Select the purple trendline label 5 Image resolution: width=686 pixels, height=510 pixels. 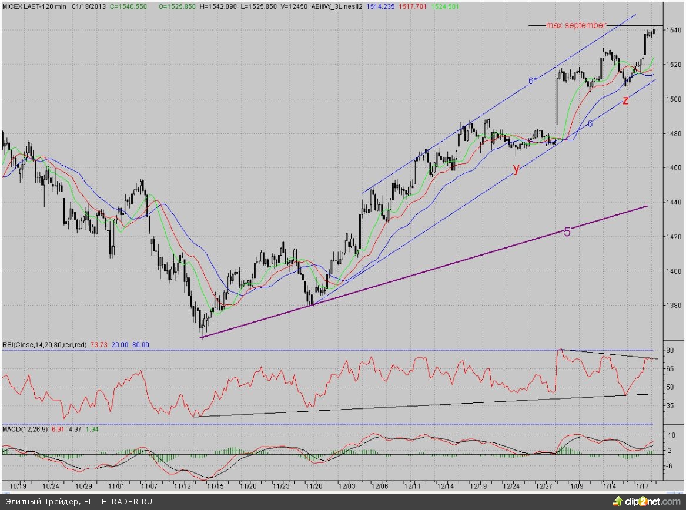[567, 232]
